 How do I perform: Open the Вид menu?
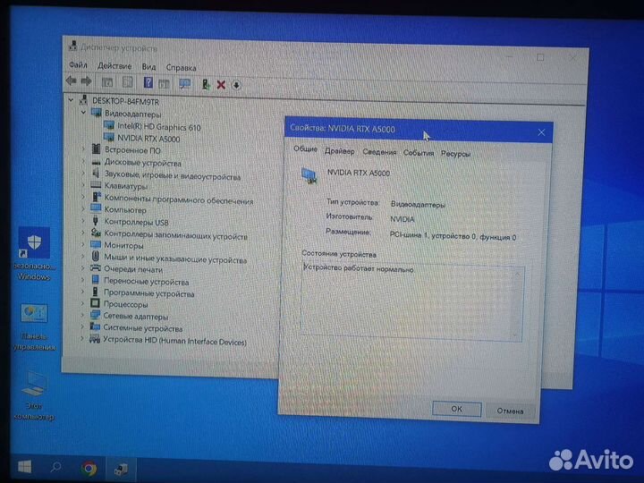tap(148, 66)
